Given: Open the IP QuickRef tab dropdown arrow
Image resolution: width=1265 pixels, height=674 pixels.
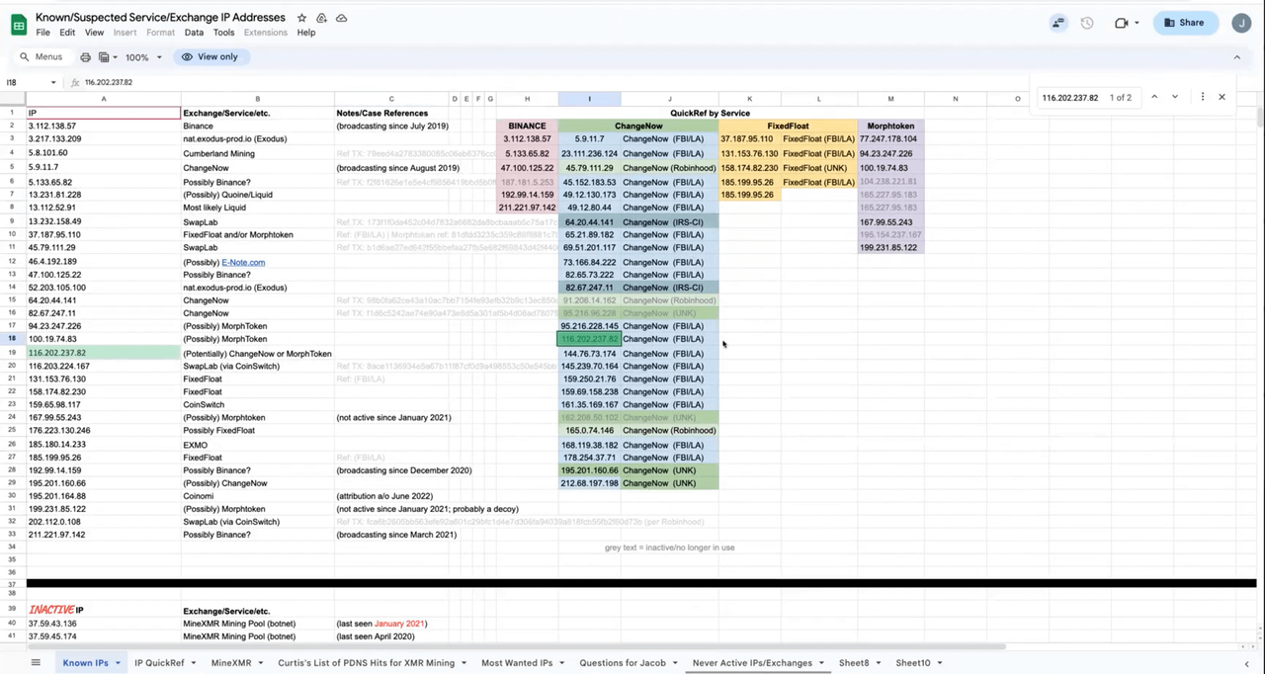Looking at the screenshot, I should 193,663.
